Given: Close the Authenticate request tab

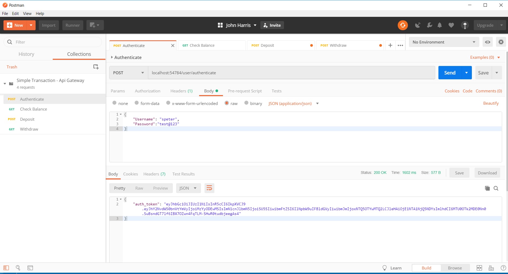Looking at the screenshot, I should 173,45.
